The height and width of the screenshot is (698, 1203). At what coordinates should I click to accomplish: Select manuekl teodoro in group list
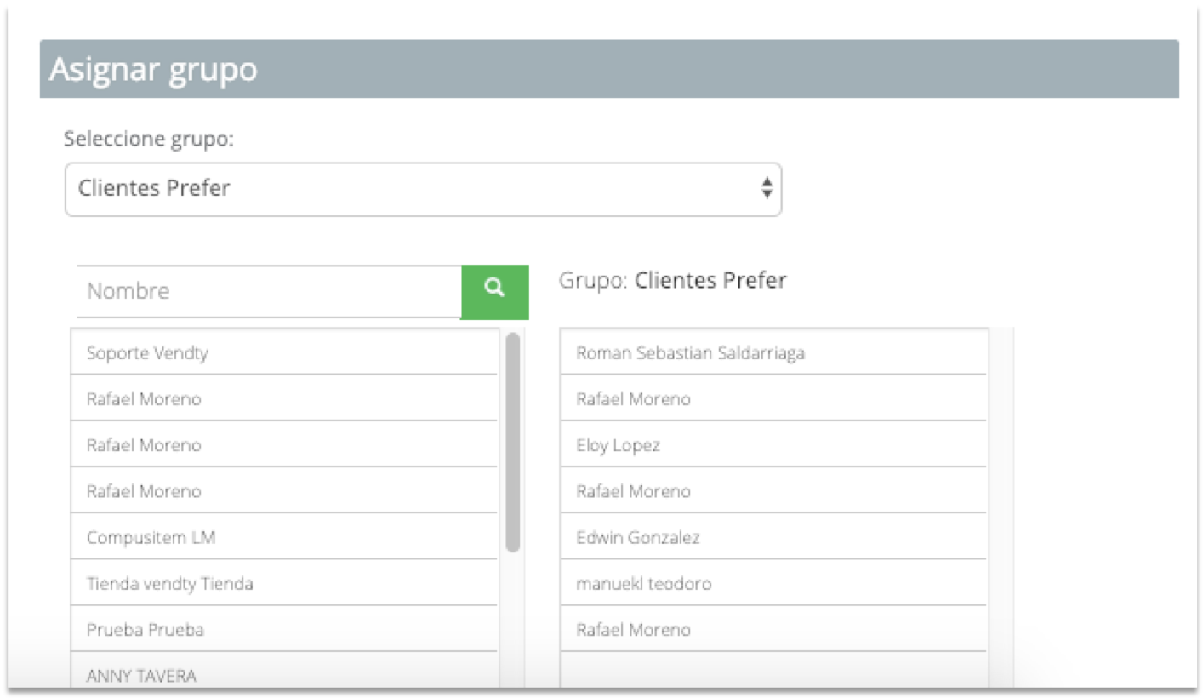coord(773,583)
